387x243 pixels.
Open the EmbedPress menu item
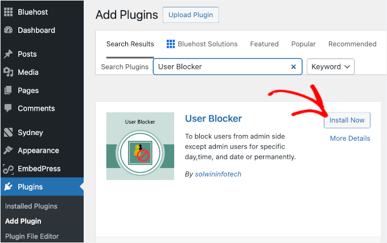click(x=42, y=169)
